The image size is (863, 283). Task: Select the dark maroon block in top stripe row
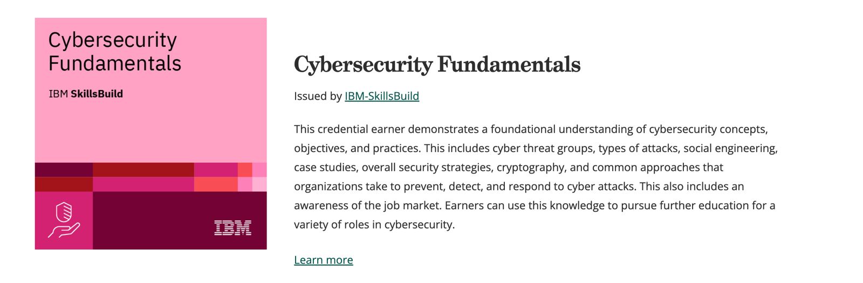pyautogui.click(x=64, y=170)
